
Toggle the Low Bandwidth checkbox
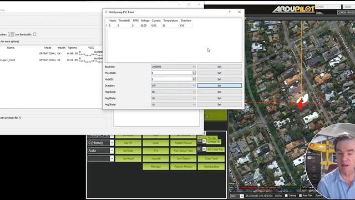[x=34, y=34]
